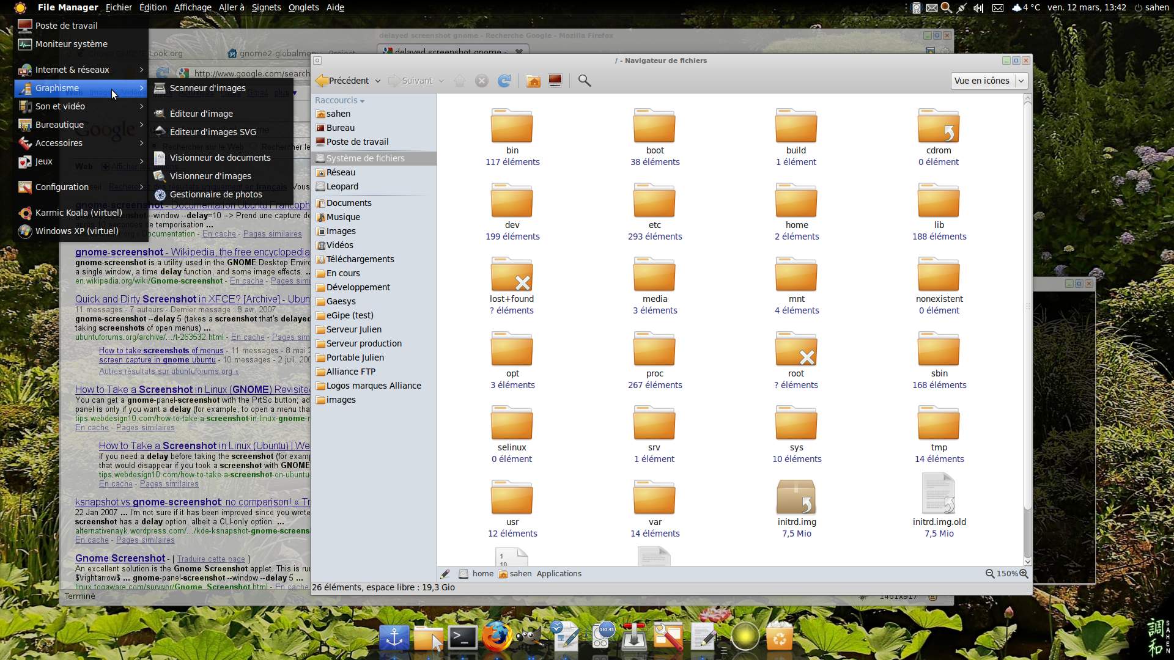Open the terminal from the dock

463,637
